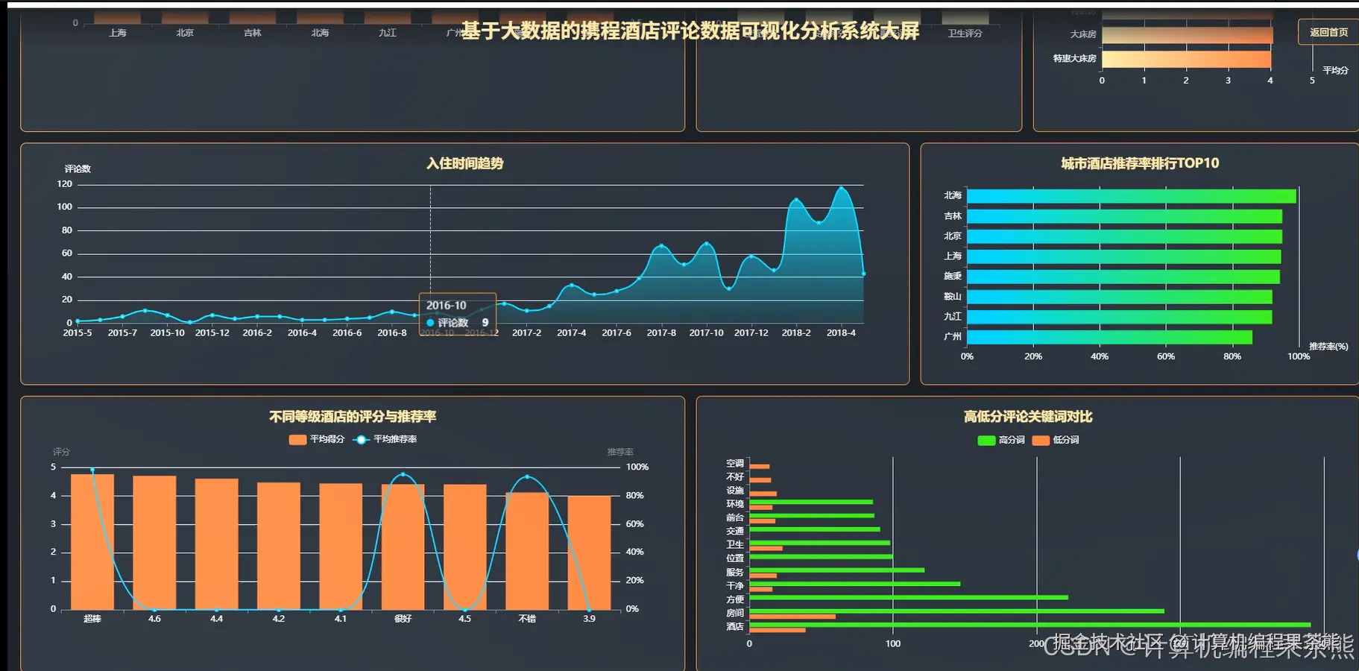Image resolution: width=1359 pixels, height=671 pixels.
Task: Toggle the 低分词 legend item
Action: (1056, 439)
